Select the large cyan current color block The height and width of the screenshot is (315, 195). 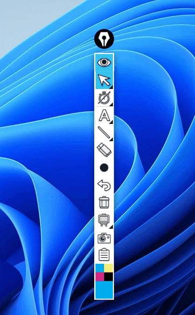(x=104, y=290)
